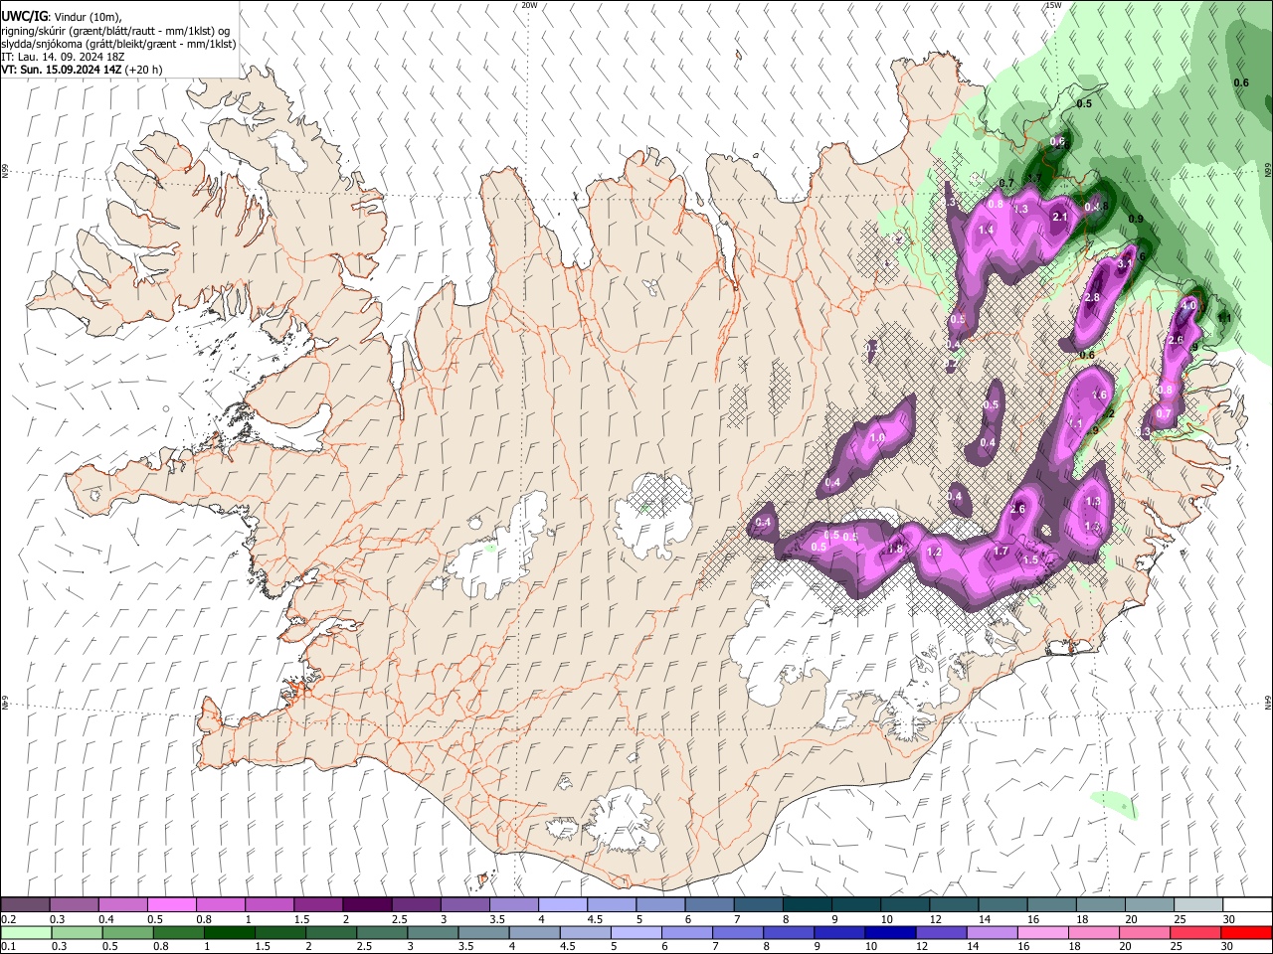Click the '(+20 h)' forecast offset text
Image resolution: width=1273 pixels, height=954 pixels.
[144, 70]
